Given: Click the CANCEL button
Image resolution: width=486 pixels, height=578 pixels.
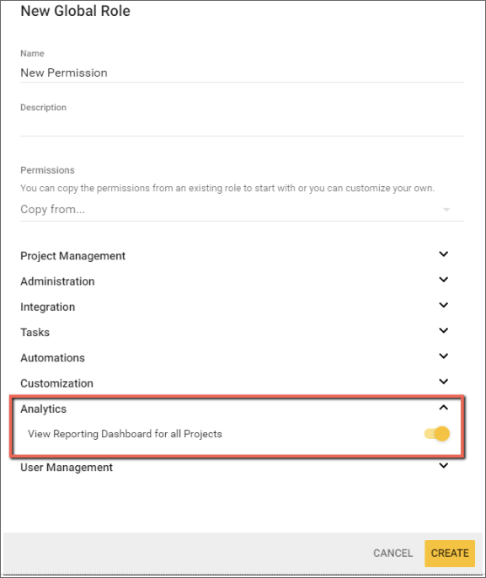Looking at the screenshot, I should pos(393,554).
